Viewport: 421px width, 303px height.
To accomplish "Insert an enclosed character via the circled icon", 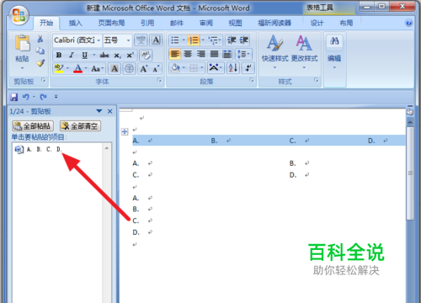I will [129, 68].
